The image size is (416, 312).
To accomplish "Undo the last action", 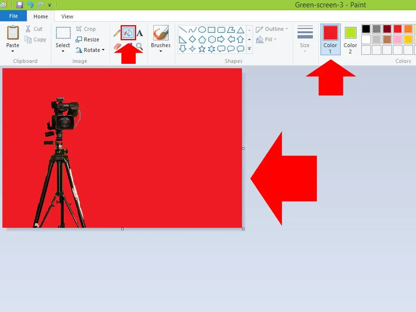I will pyautogui.click(x=30, y=5).
